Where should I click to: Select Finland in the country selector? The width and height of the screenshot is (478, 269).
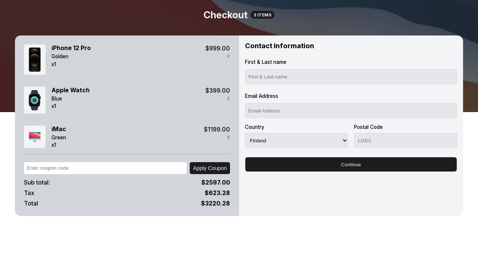click(297, 140)
